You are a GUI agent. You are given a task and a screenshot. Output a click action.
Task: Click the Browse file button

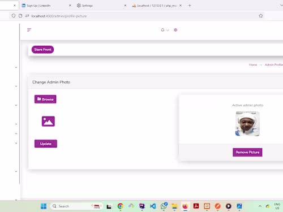(x=45, y=99)
